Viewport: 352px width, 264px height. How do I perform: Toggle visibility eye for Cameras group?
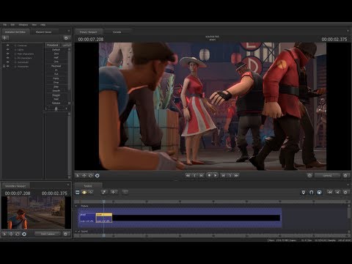(8, 45)
